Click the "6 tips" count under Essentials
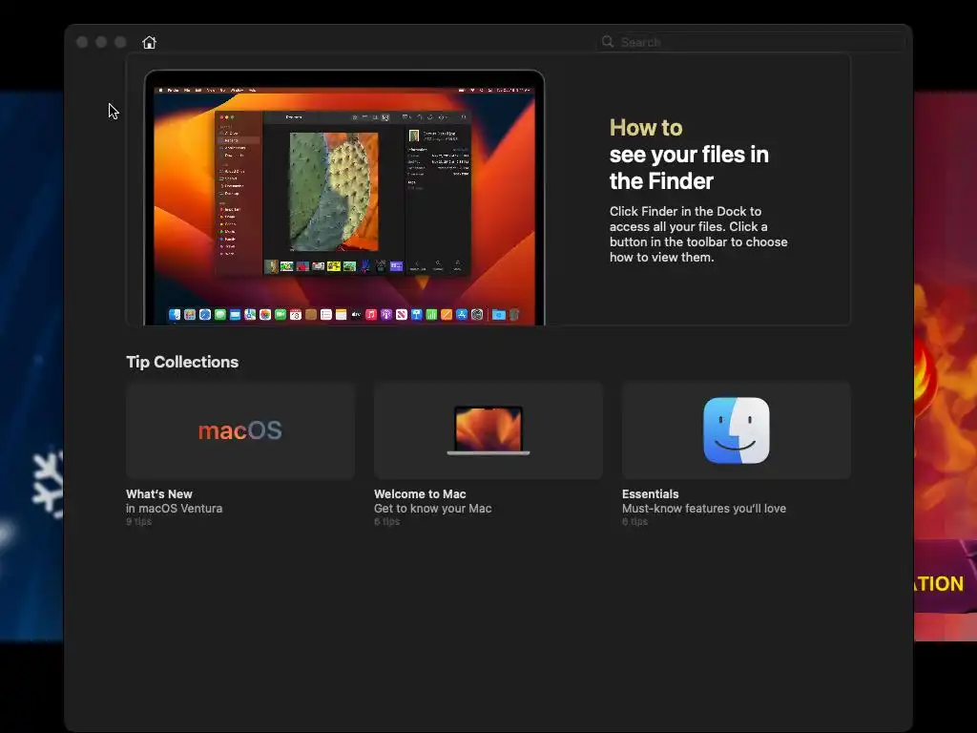 634,522
